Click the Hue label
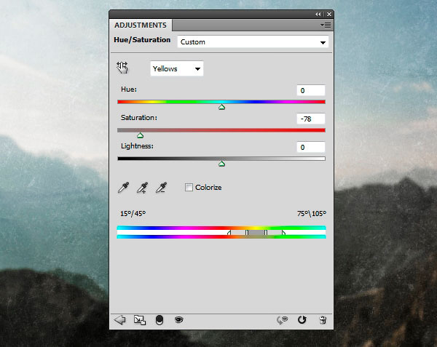 tap(129, 89)
